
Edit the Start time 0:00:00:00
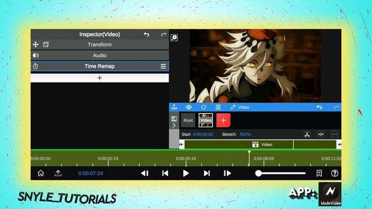203,134
